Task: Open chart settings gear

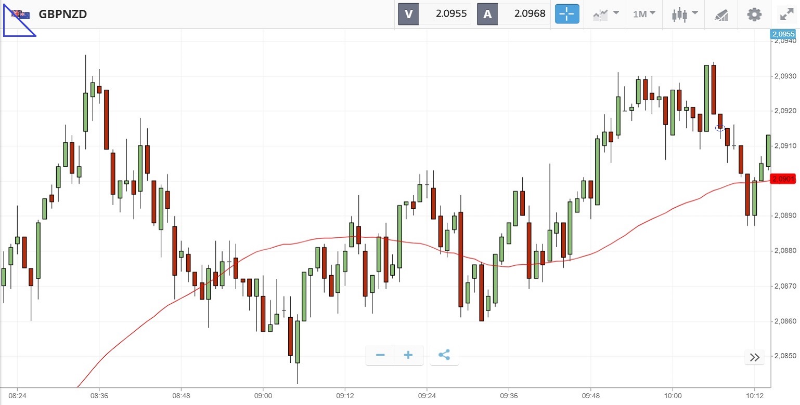Action: tap(754, 14)
